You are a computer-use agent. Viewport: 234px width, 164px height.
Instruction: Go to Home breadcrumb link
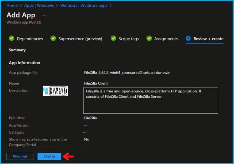[12, 6]
